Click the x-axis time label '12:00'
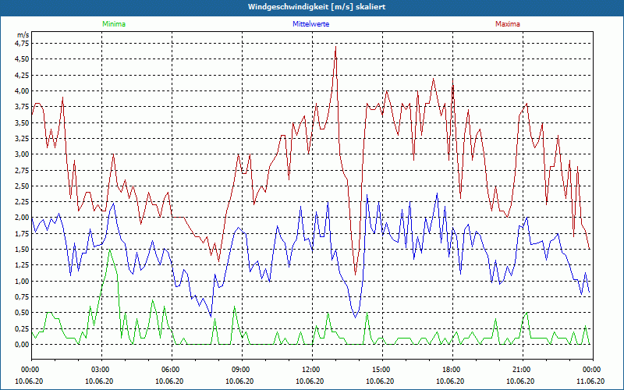The height and width of the screenshot is (390, 624). tap(312, 370)
